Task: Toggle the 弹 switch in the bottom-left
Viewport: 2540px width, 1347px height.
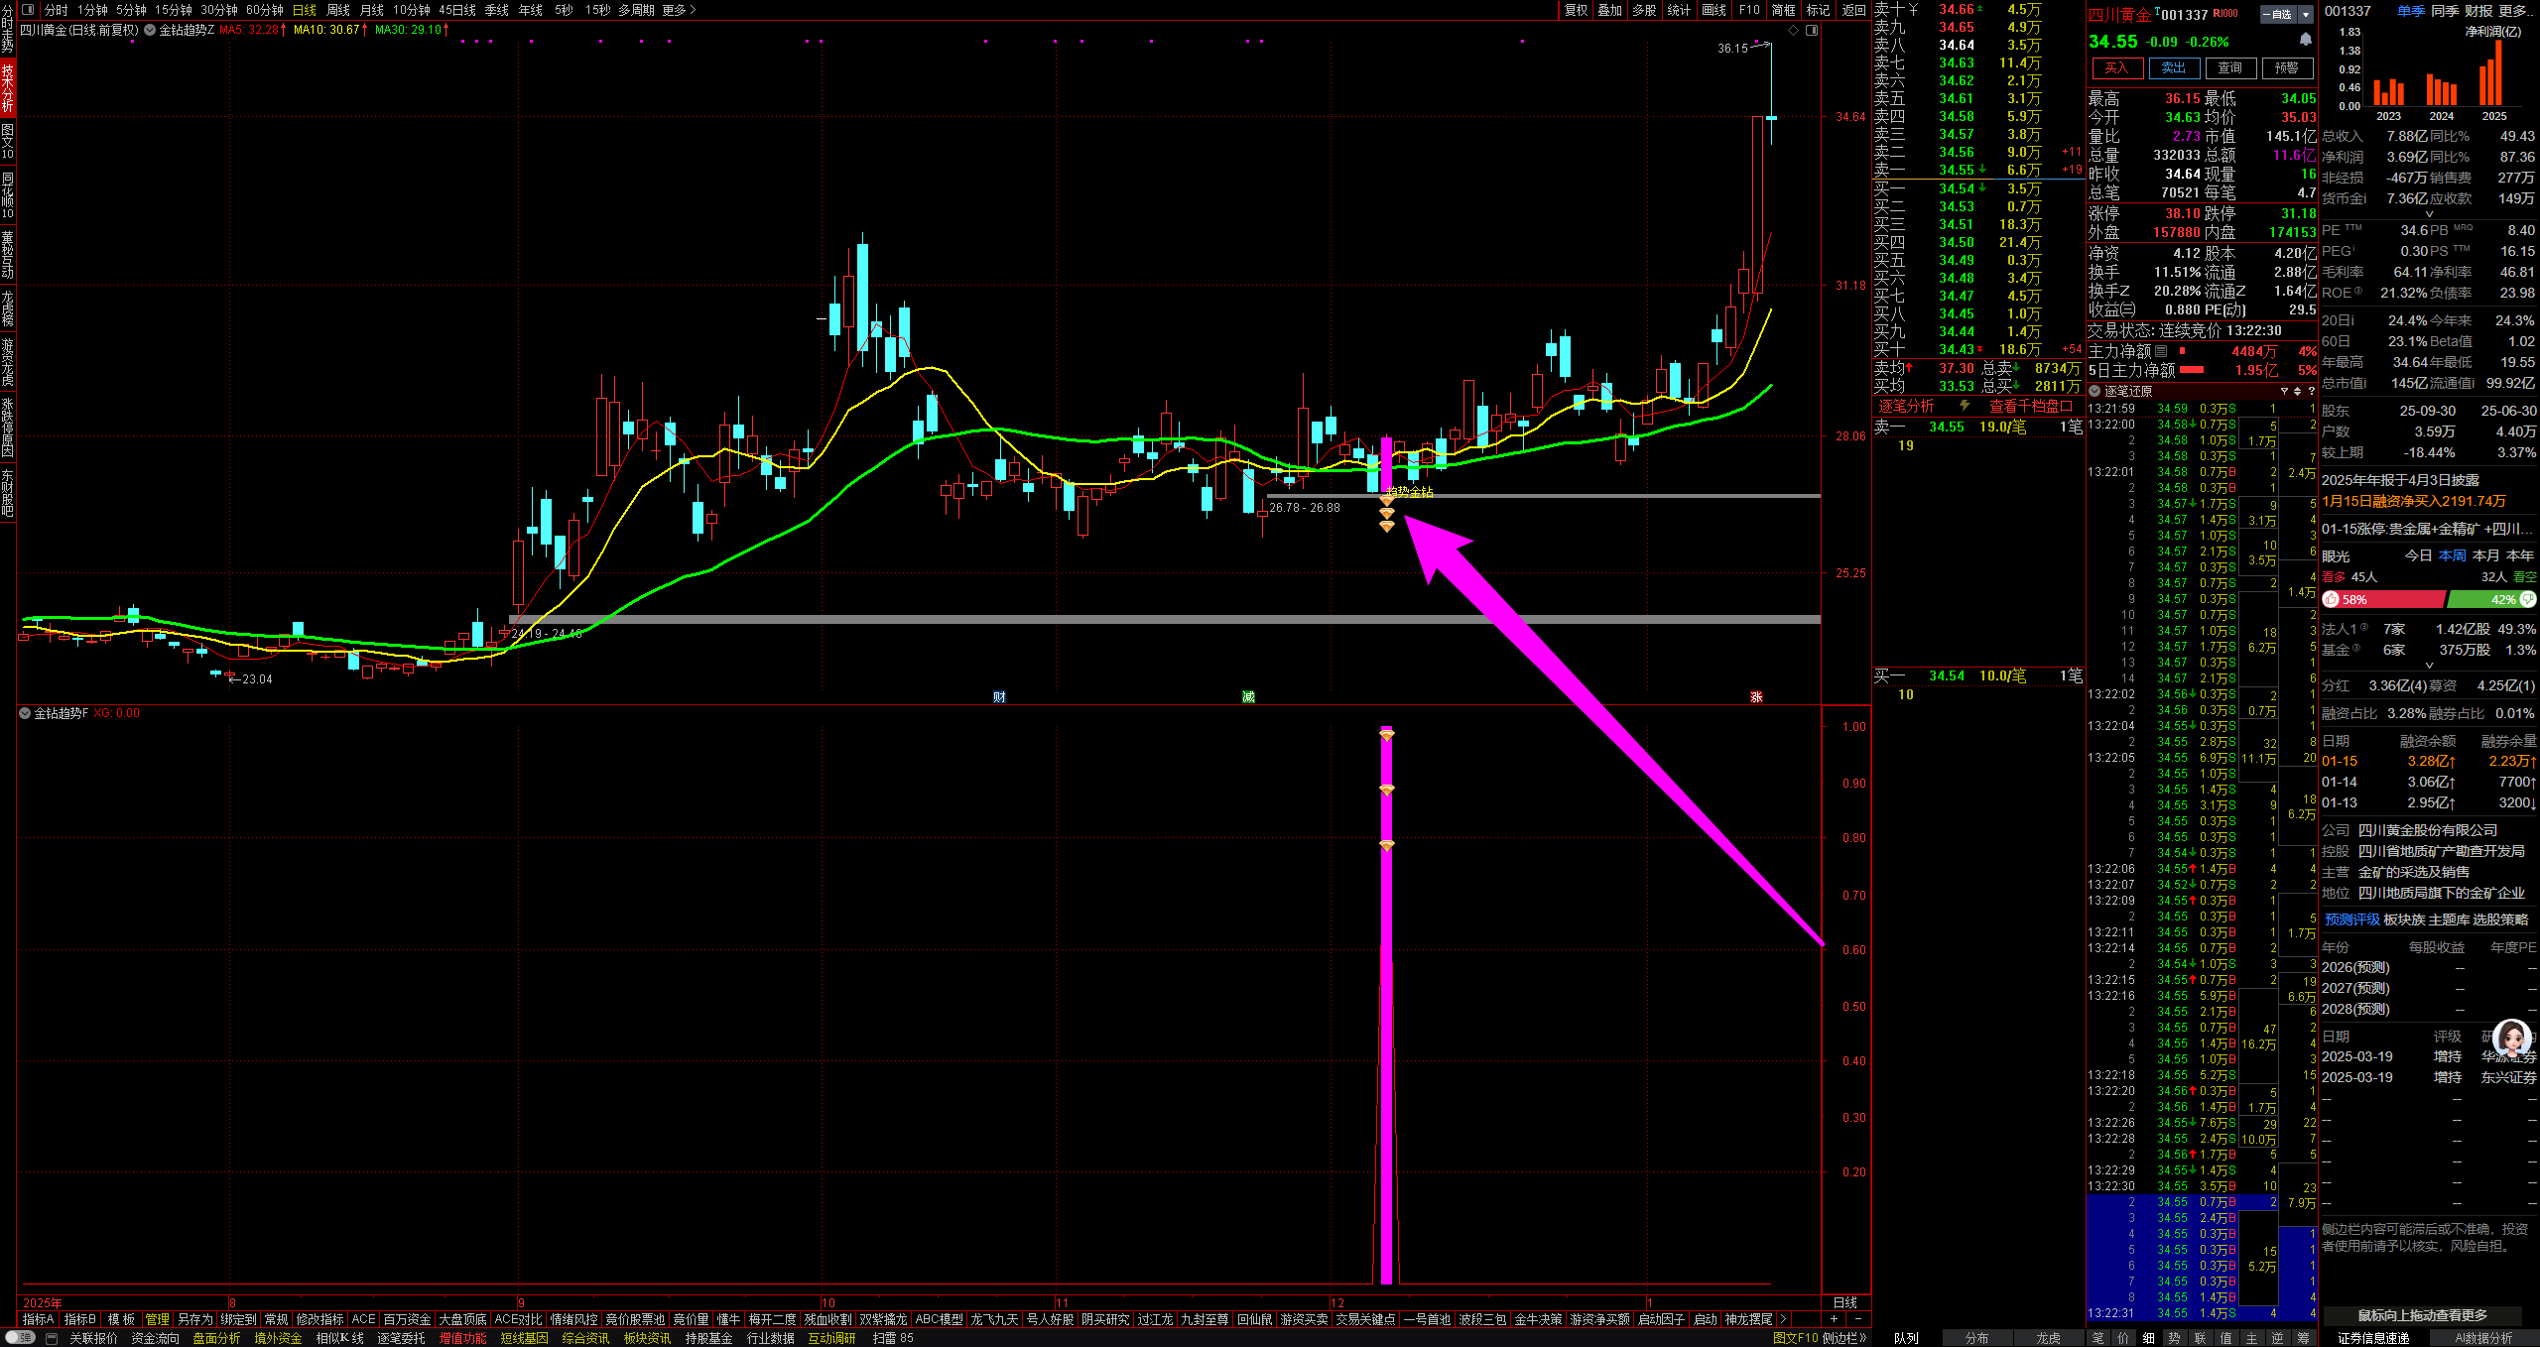Action: [x=20, y=1338]
